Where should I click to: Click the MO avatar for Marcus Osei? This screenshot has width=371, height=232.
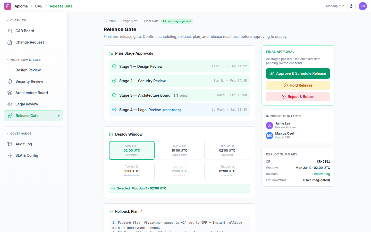pos(269,135)
